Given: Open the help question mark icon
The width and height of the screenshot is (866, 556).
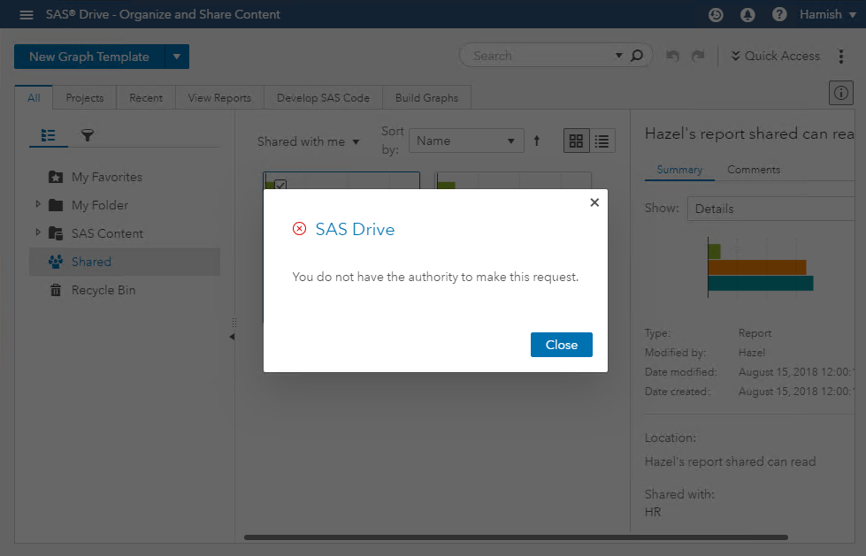Looking at the screenshot, I should pyautogui.click(x=779, y=15).
